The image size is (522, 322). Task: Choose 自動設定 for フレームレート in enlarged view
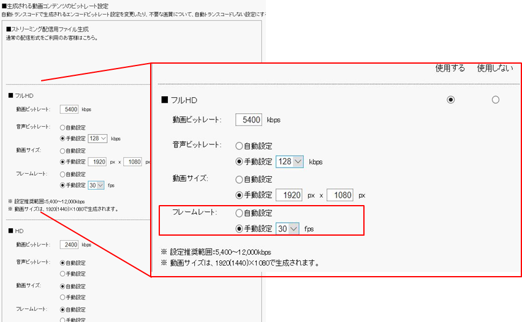pos(240,213)
